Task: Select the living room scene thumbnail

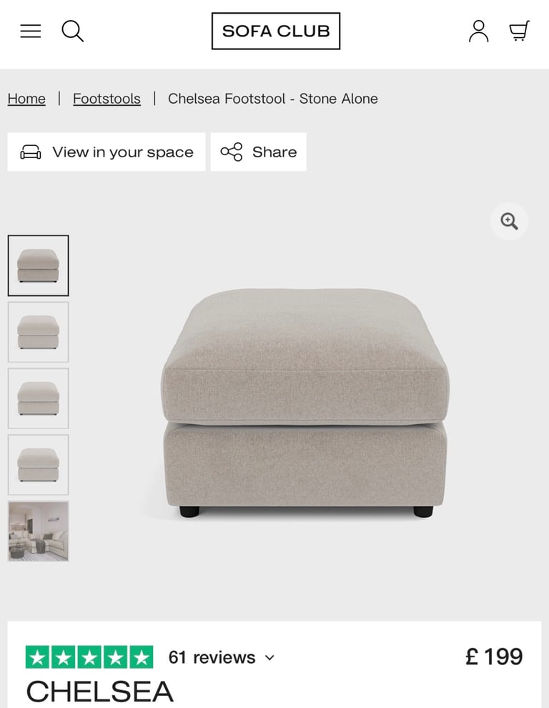Action: [x=39, y=531]
